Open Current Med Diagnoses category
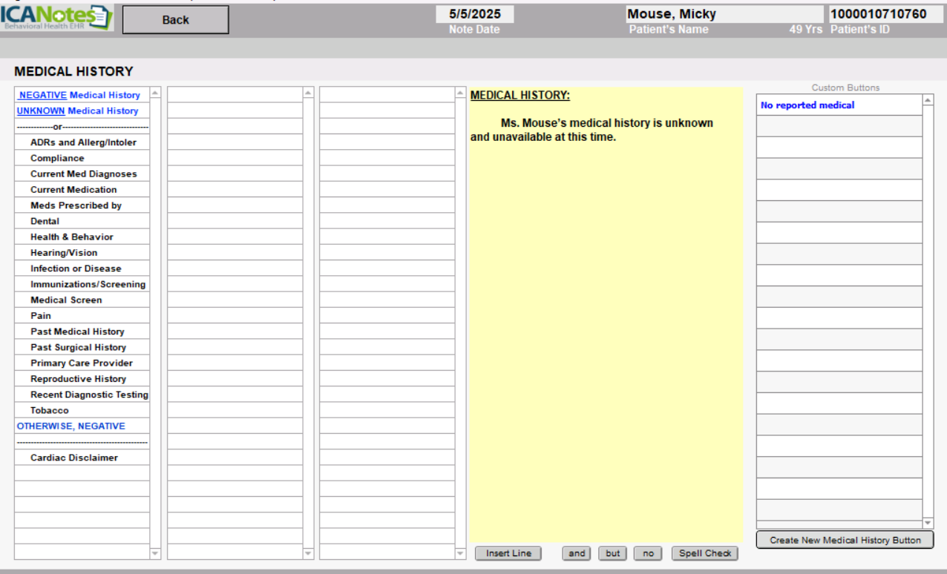The width and height of the screenshot is (947, 574). 84,174
